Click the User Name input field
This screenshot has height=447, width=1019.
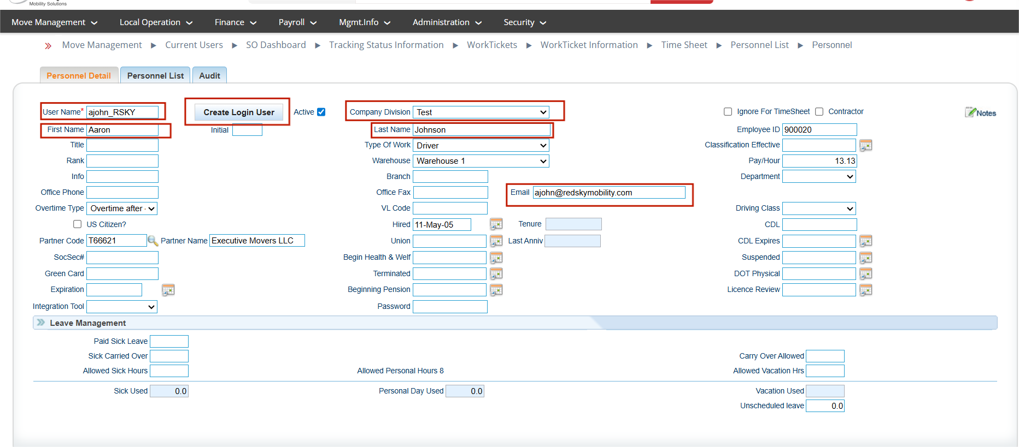pyautogui.click(x=122, y=112)
